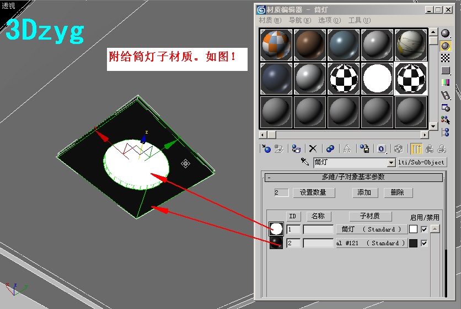Toggle the checkered Background icon
Image resolution: width=461 pixels, height=309 pixels.
click(446, 58)
